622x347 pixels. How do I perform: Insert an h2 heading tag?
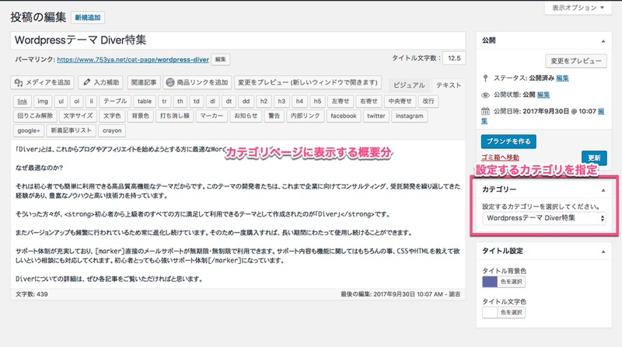pos(264,102)
